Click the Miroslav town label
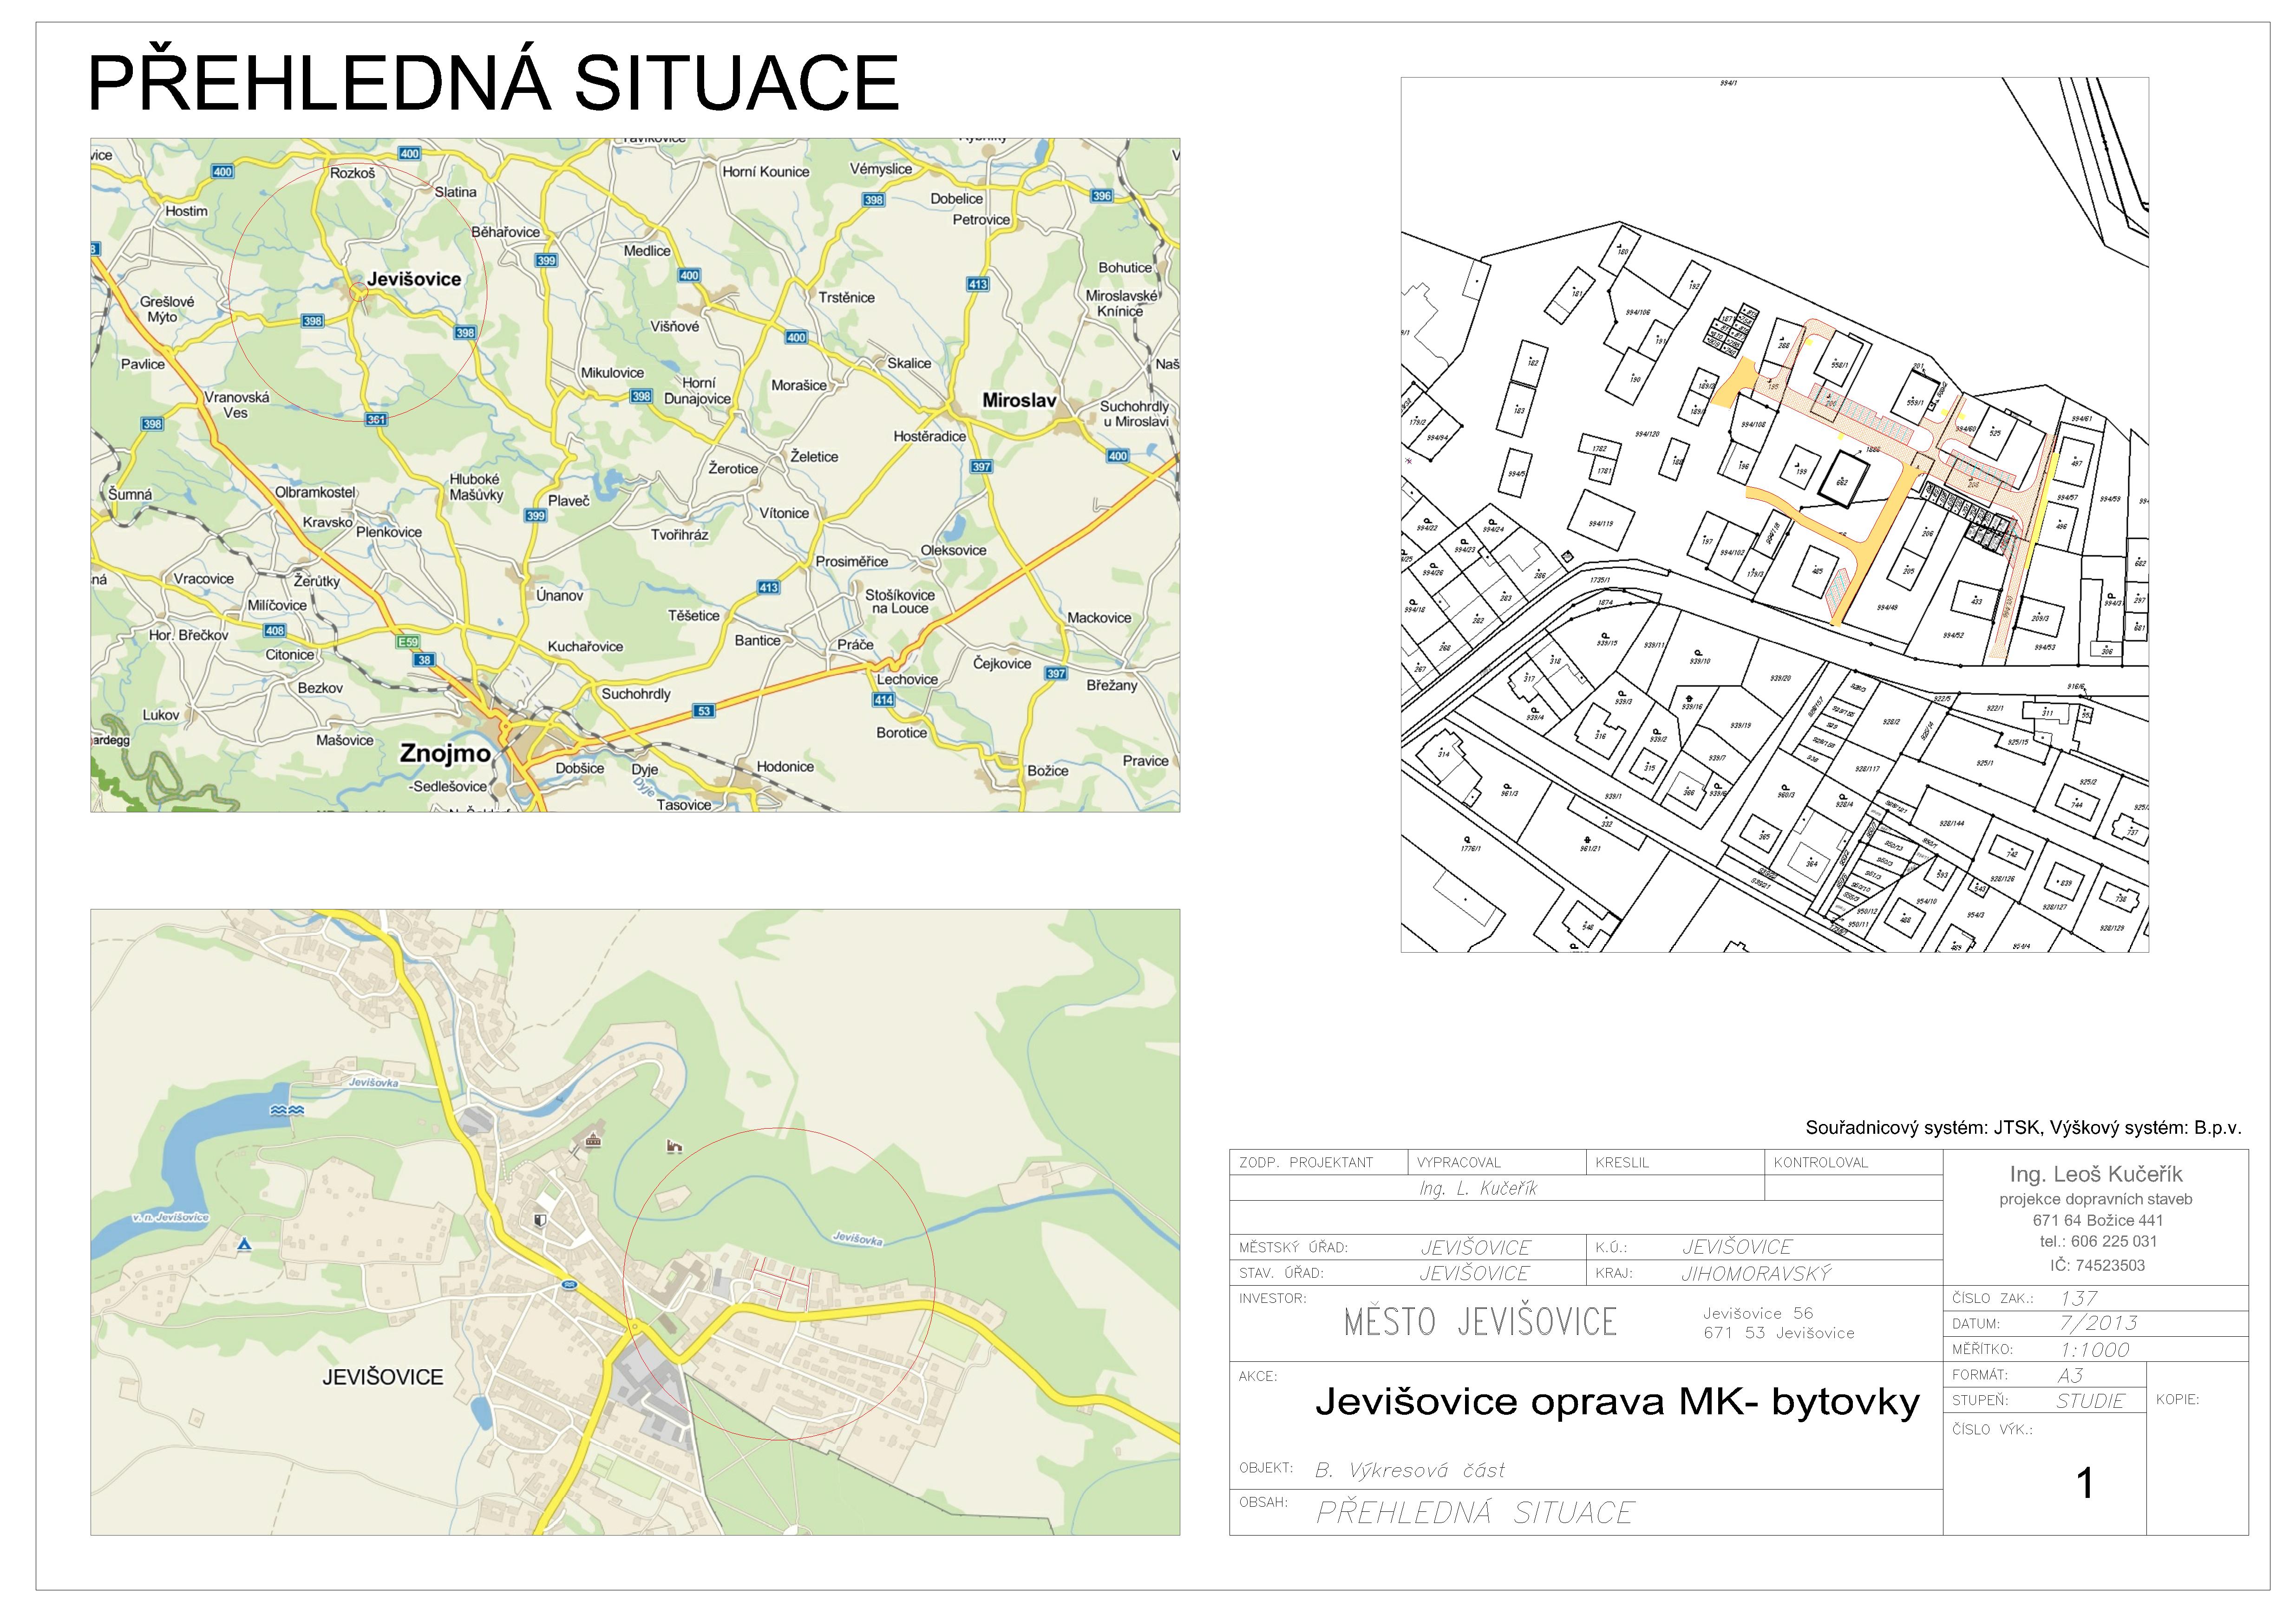The height and width of the screenshot is (1621, 2296). pos(1019,400)
